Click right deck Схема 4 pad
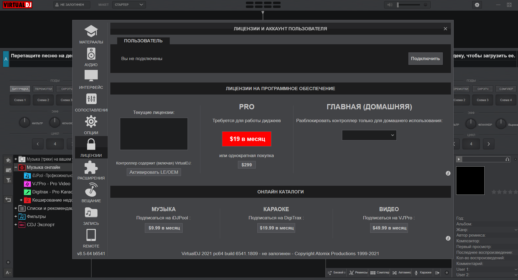 coord(506,100)
